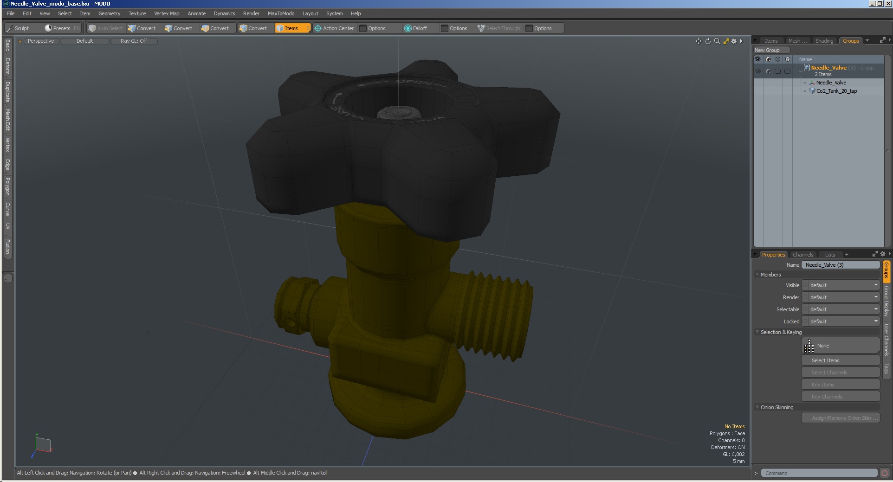Collapse the Members section
The height and width of the screenshot is (482, 893).
click(x=757, y=275)
